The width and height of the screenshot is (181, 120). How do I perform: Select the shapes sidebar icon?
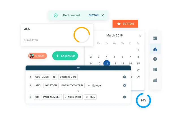pos(155,49)
